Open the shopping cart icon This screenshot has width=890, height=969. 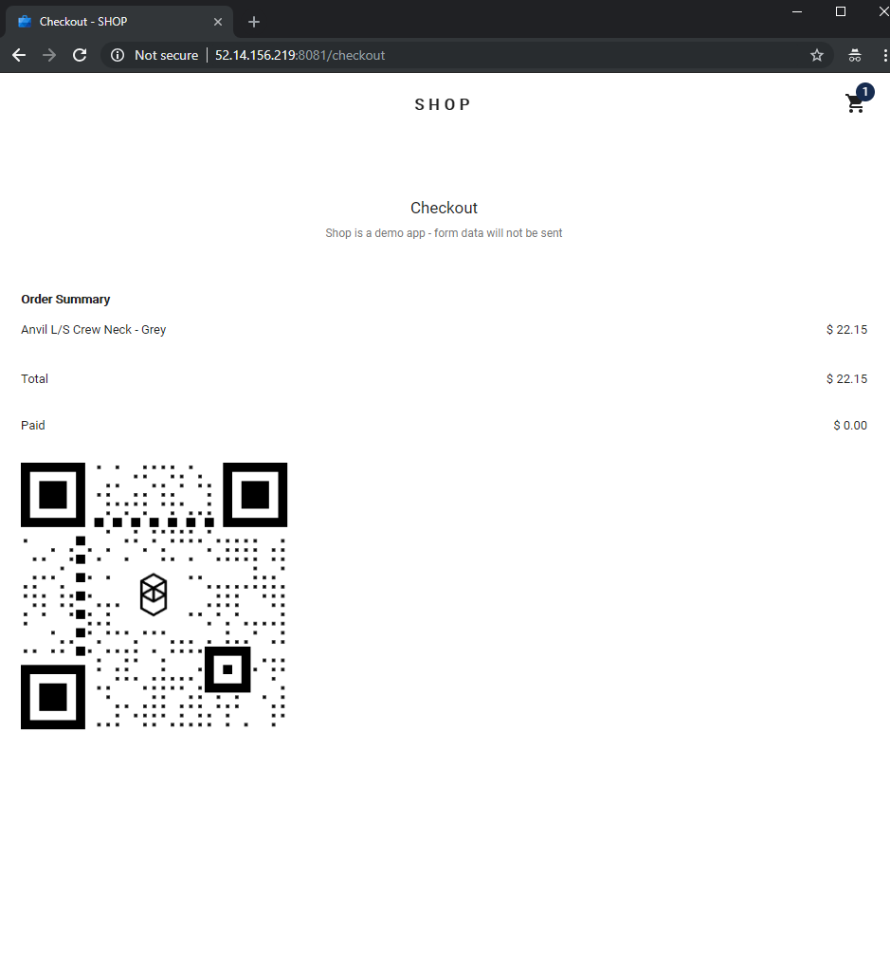tap(855, 104)
